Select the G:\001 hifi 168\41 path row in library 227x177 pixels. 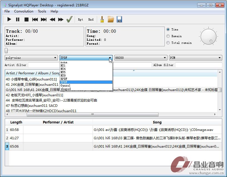(111, 90)
